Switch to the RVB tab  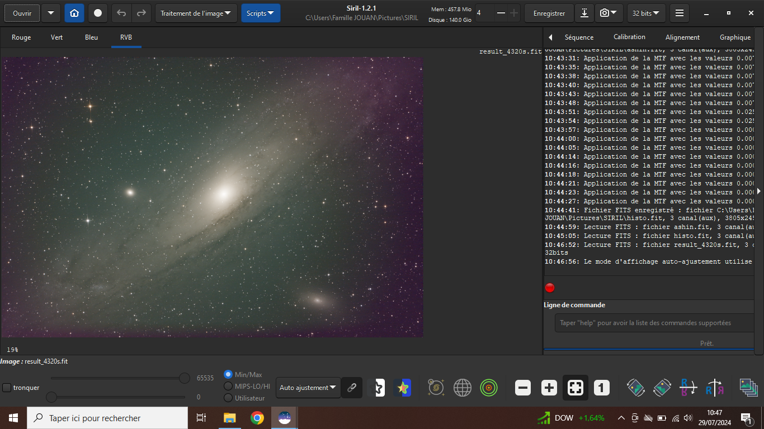coord(126,37)
